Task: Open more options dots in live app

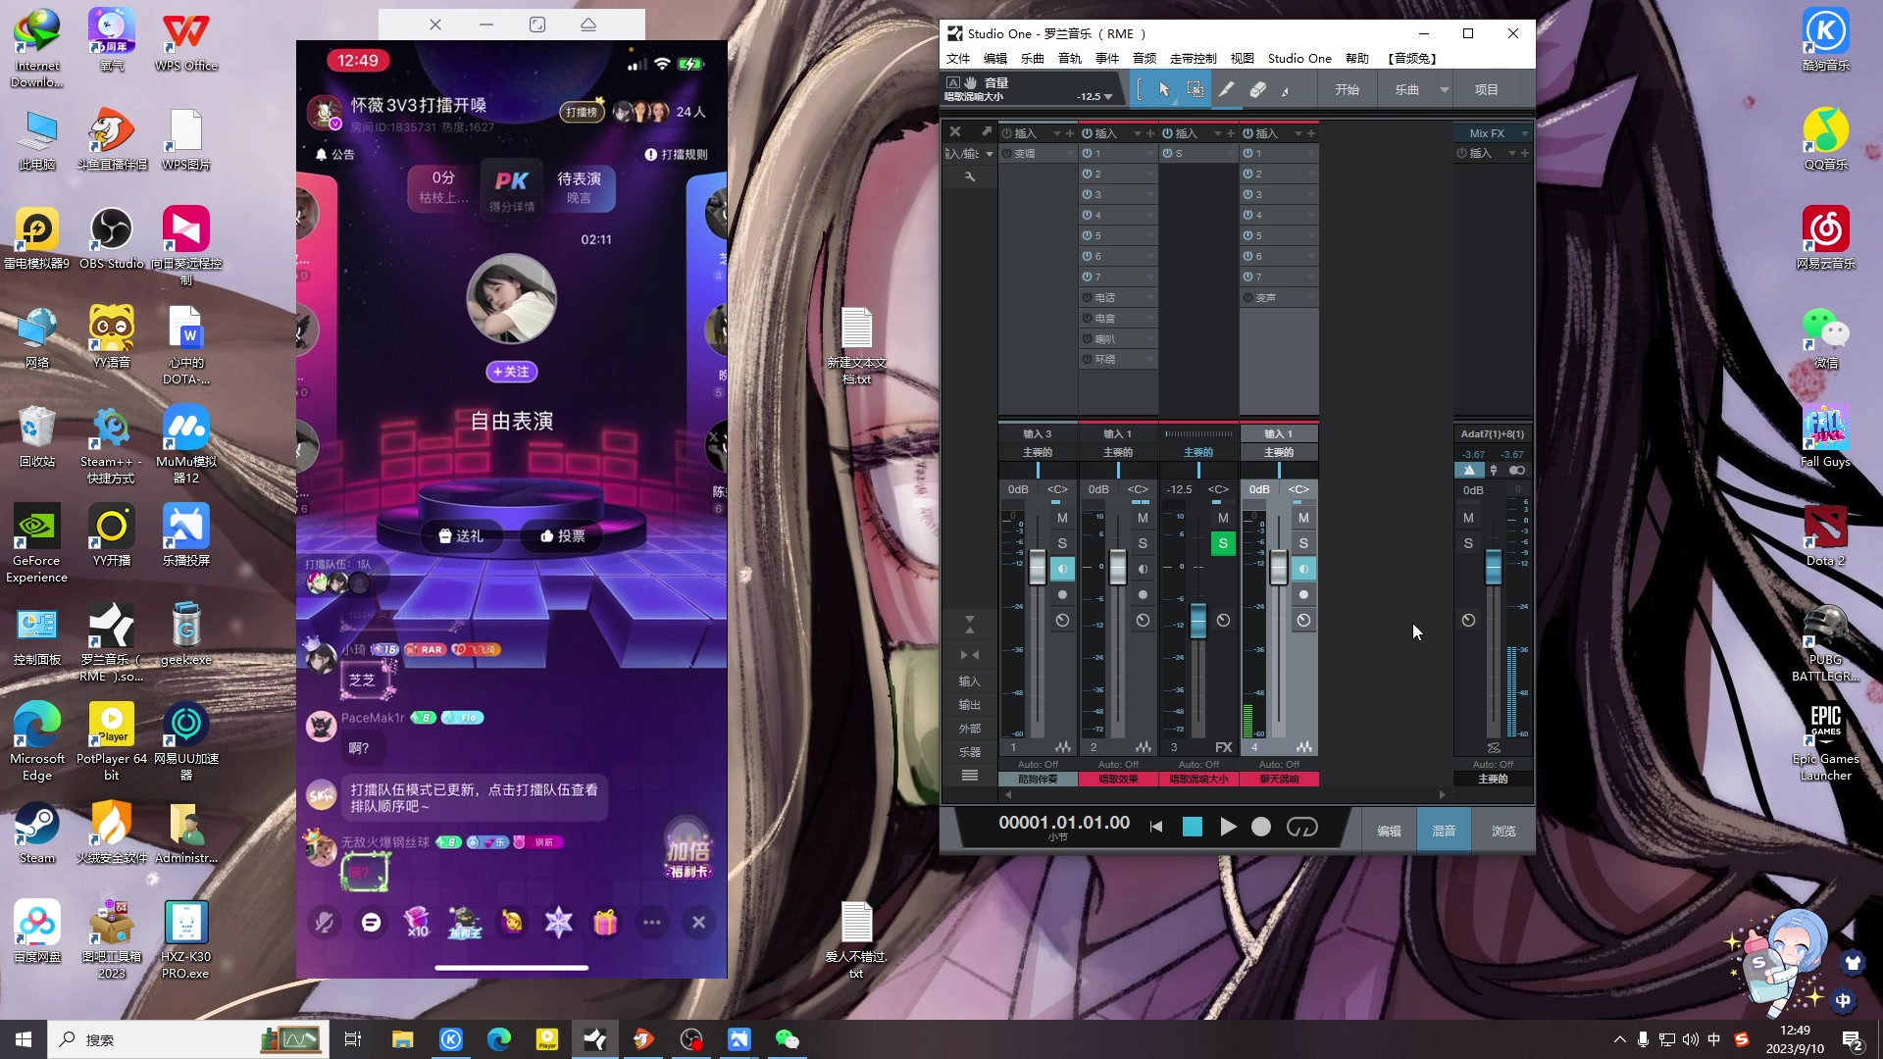Action: [652, 922]
